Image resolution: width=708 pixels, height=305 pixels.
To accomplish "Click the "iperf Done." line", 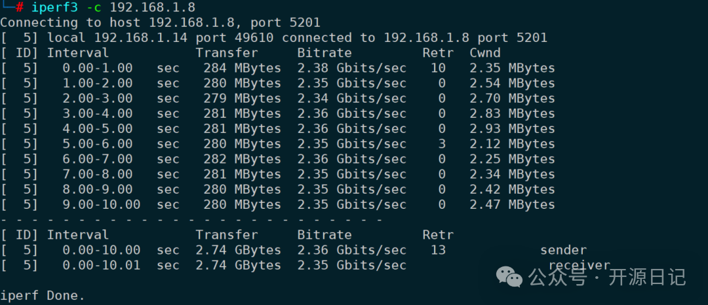I will tap(43, 295).
